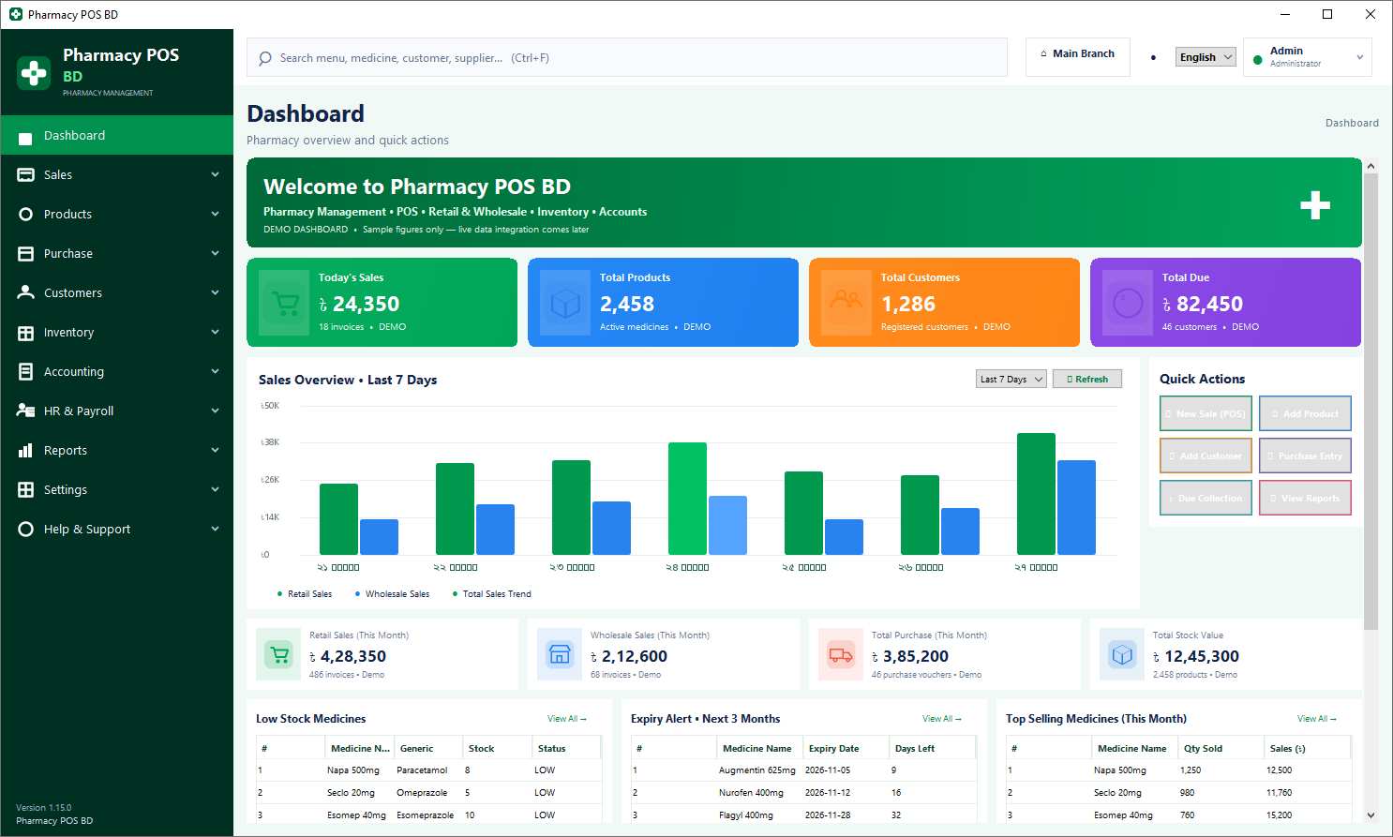
Task: Open the Settings menu
Action: tap(117, 489)
